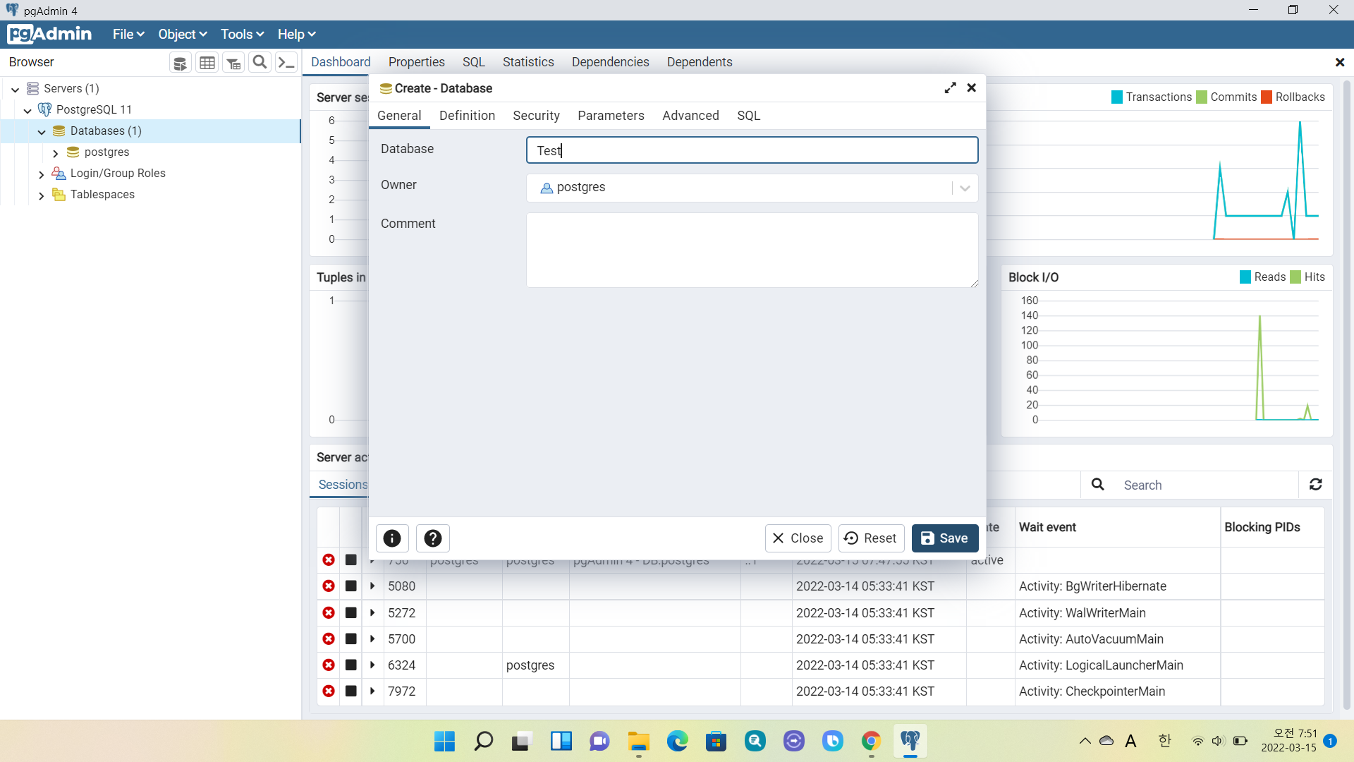Click the Transactions legend color swatch
The height and width of the screenshot is (762, 1354).
[x=1117, y=97]
